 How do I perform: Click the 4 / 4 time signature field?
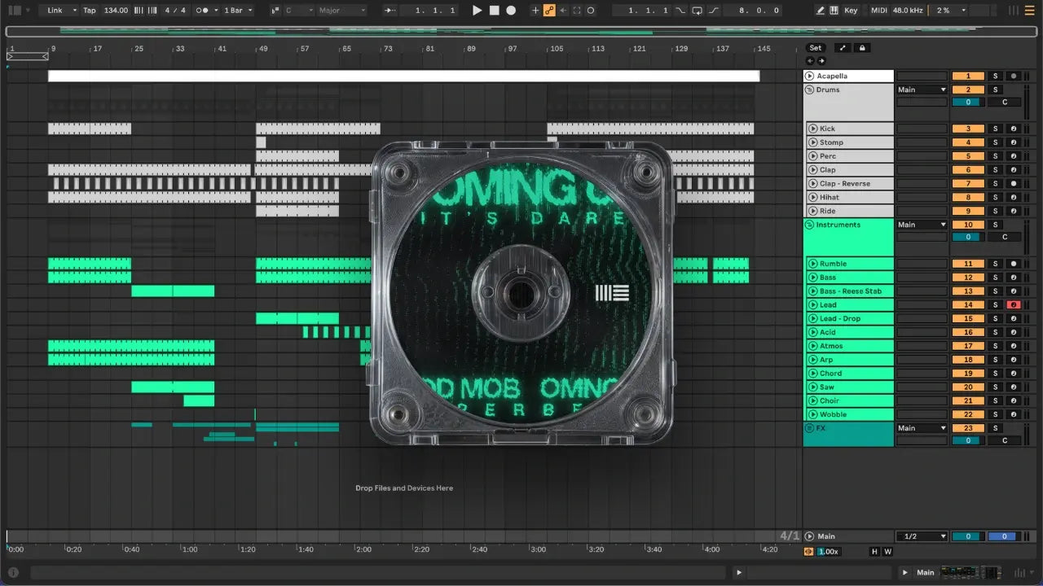(x=174, y=11)
